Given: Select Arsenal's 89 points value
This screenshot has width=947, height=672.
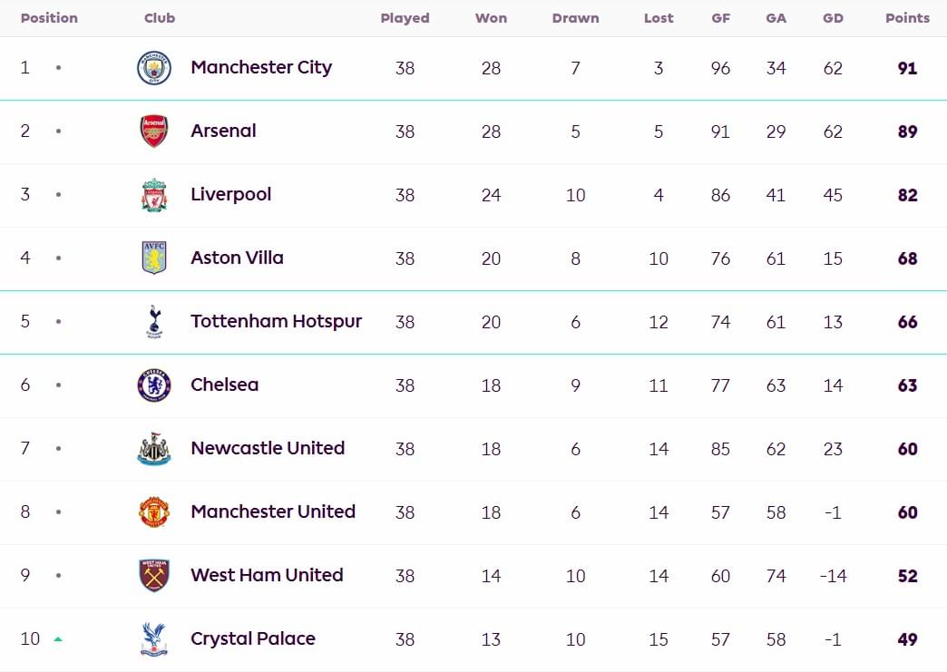Looking at the screenshot, I should point(907,131).
